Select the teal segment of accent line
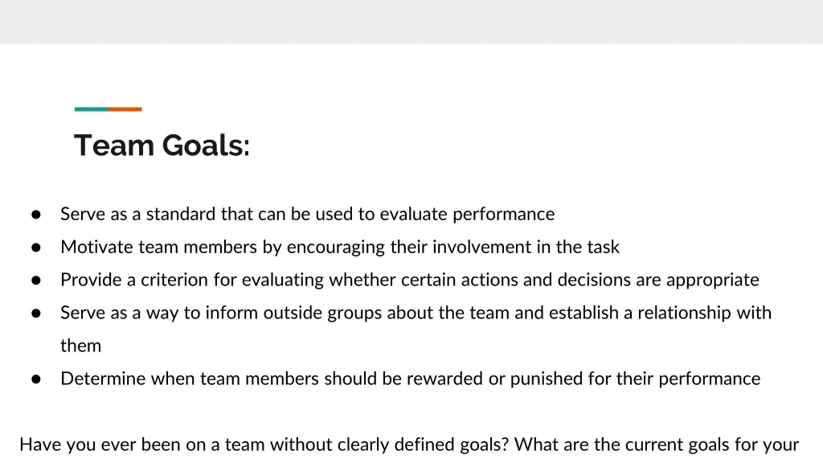Image resolution: width=823 pixels, height=463 pixels. click(92, 109)
